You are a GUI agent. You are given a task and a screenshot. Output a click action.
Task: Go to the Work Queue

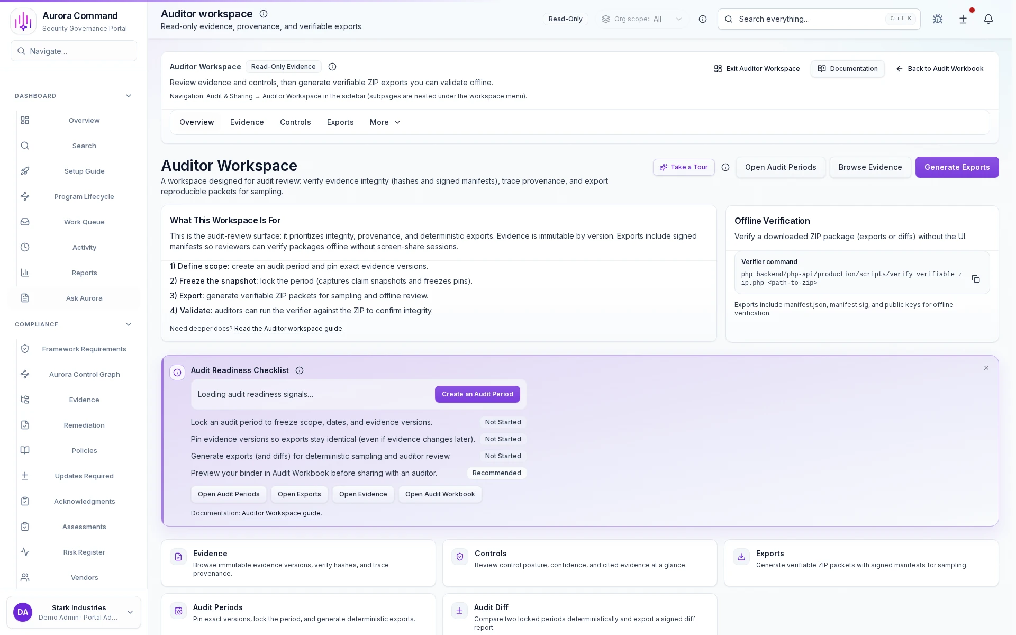click(x=84, y=222)
